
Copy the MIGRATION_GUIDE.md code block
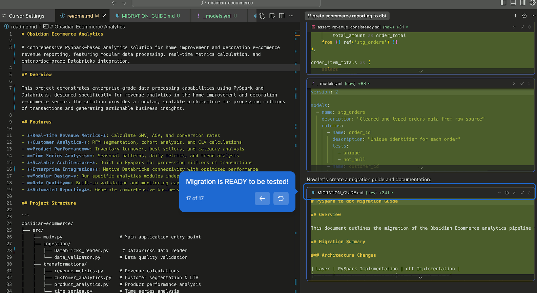[507, 193]
